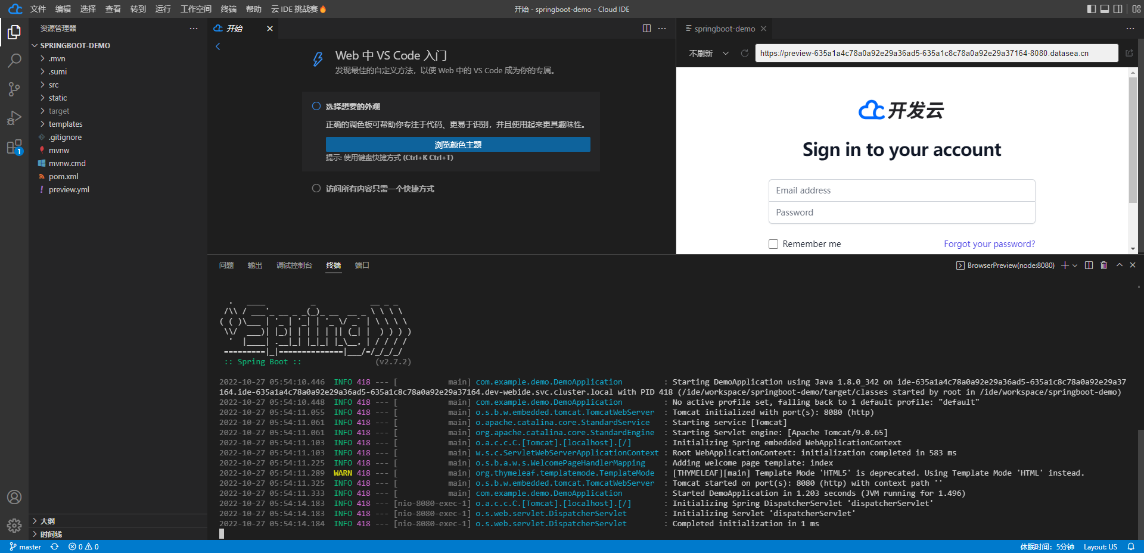Kill the terminal with trash icon
Screen dimensions: 1144x553
pyautogui.click(x=1103, y=265)
